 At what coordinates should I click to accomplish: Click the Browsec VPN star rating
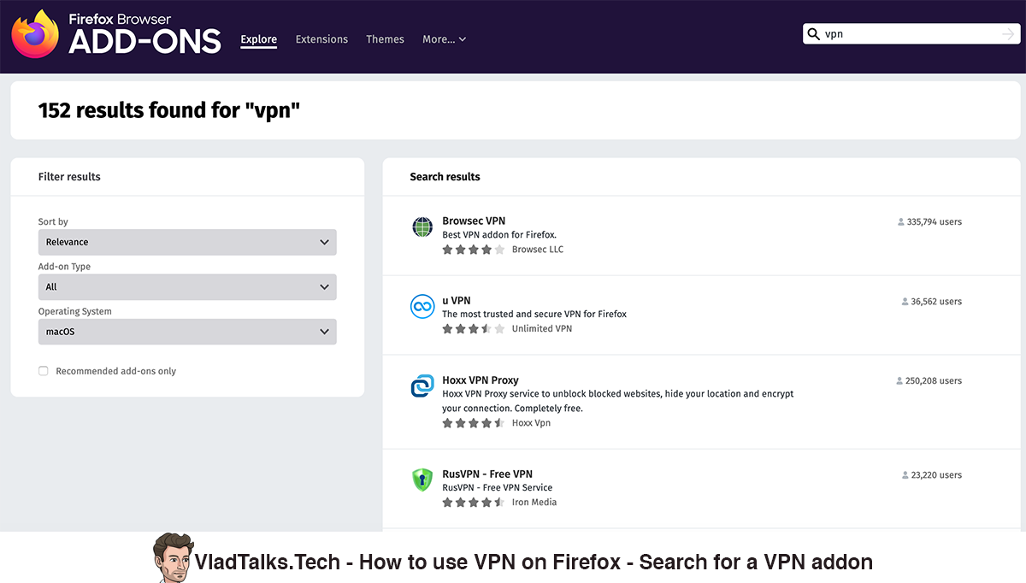[474, 250]
